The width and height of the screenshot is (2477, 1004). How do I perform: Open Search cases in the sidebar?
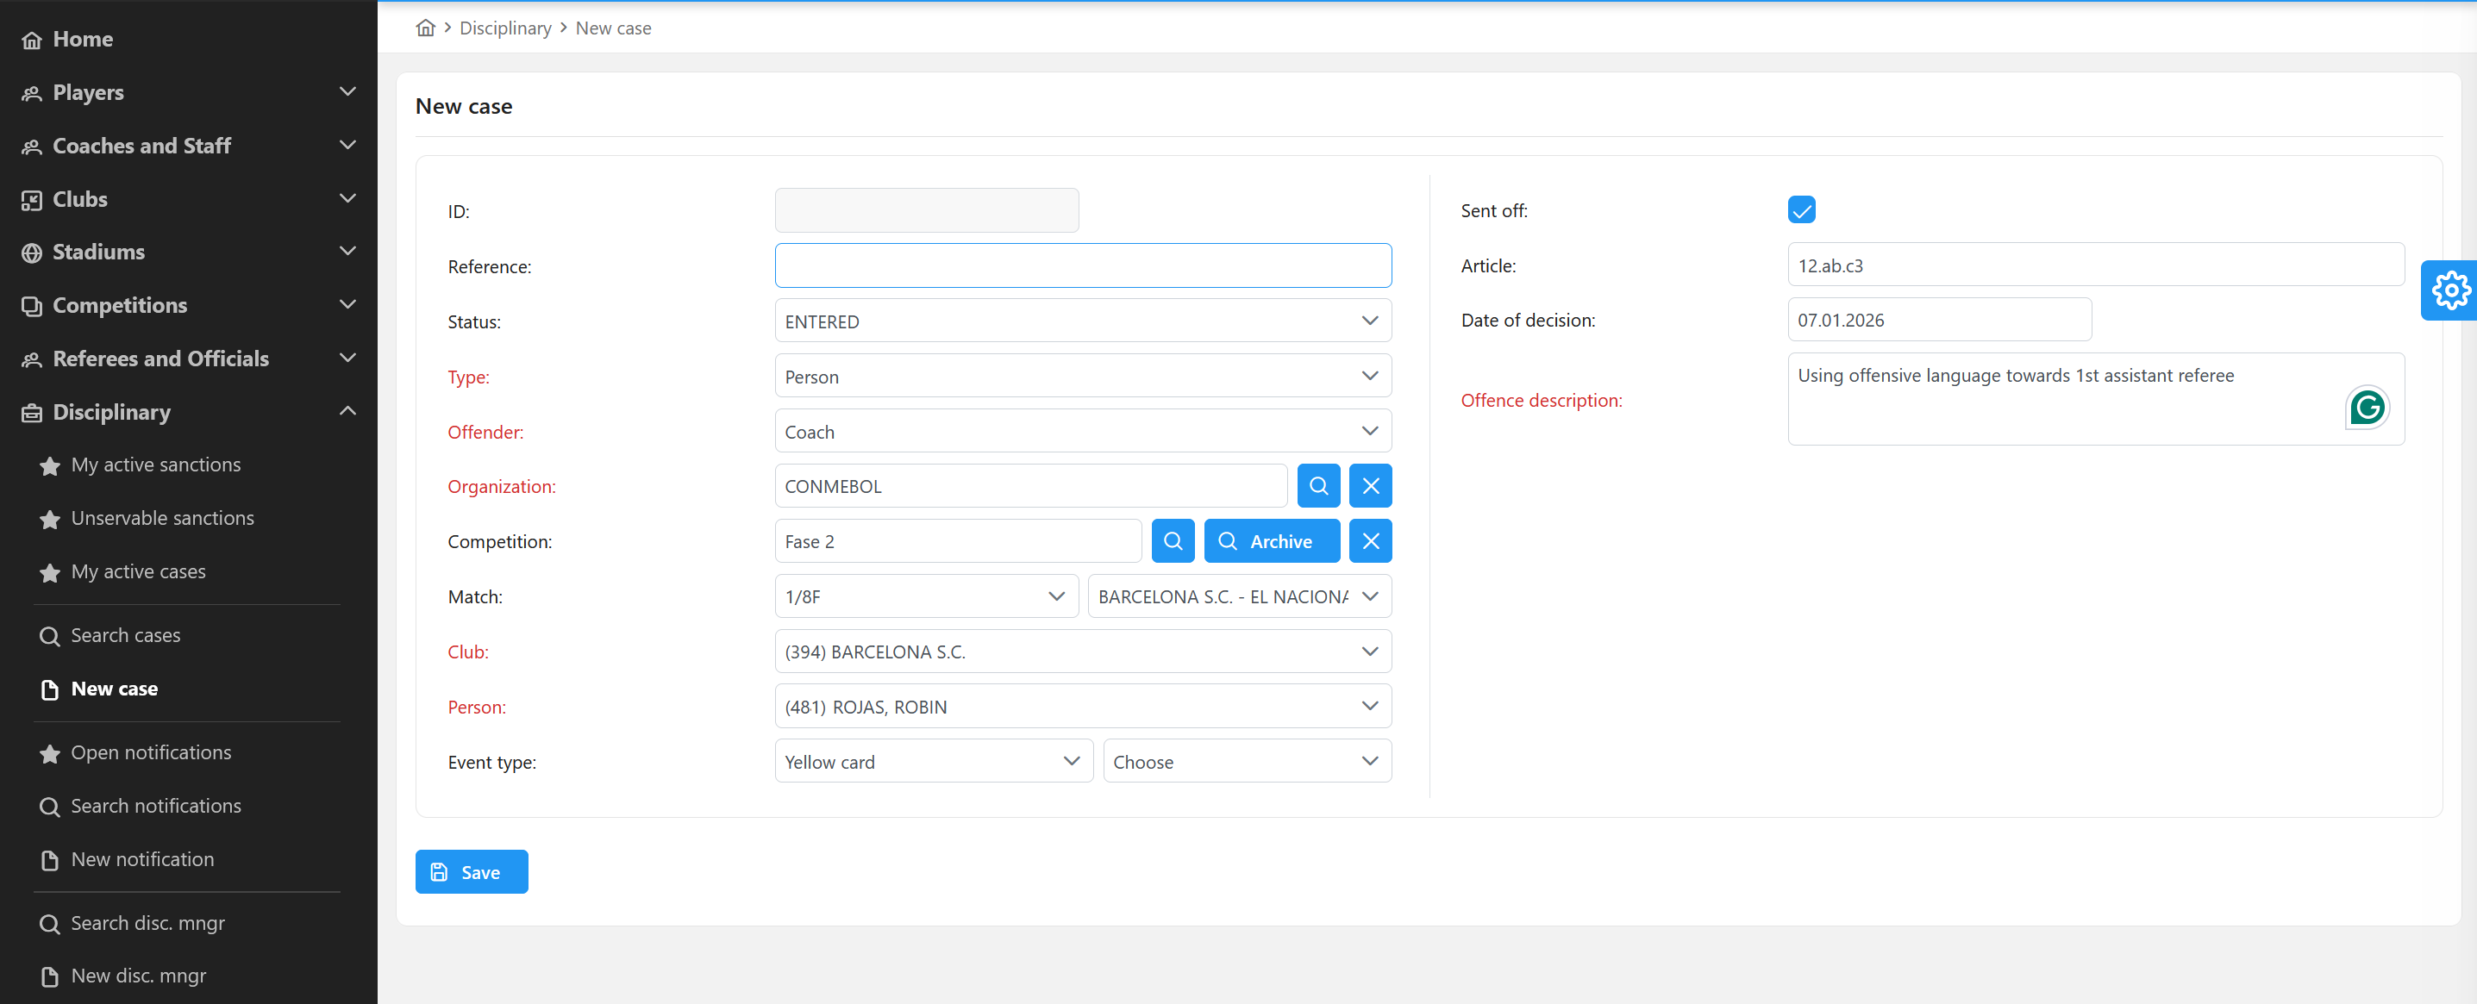coord(125,636)
